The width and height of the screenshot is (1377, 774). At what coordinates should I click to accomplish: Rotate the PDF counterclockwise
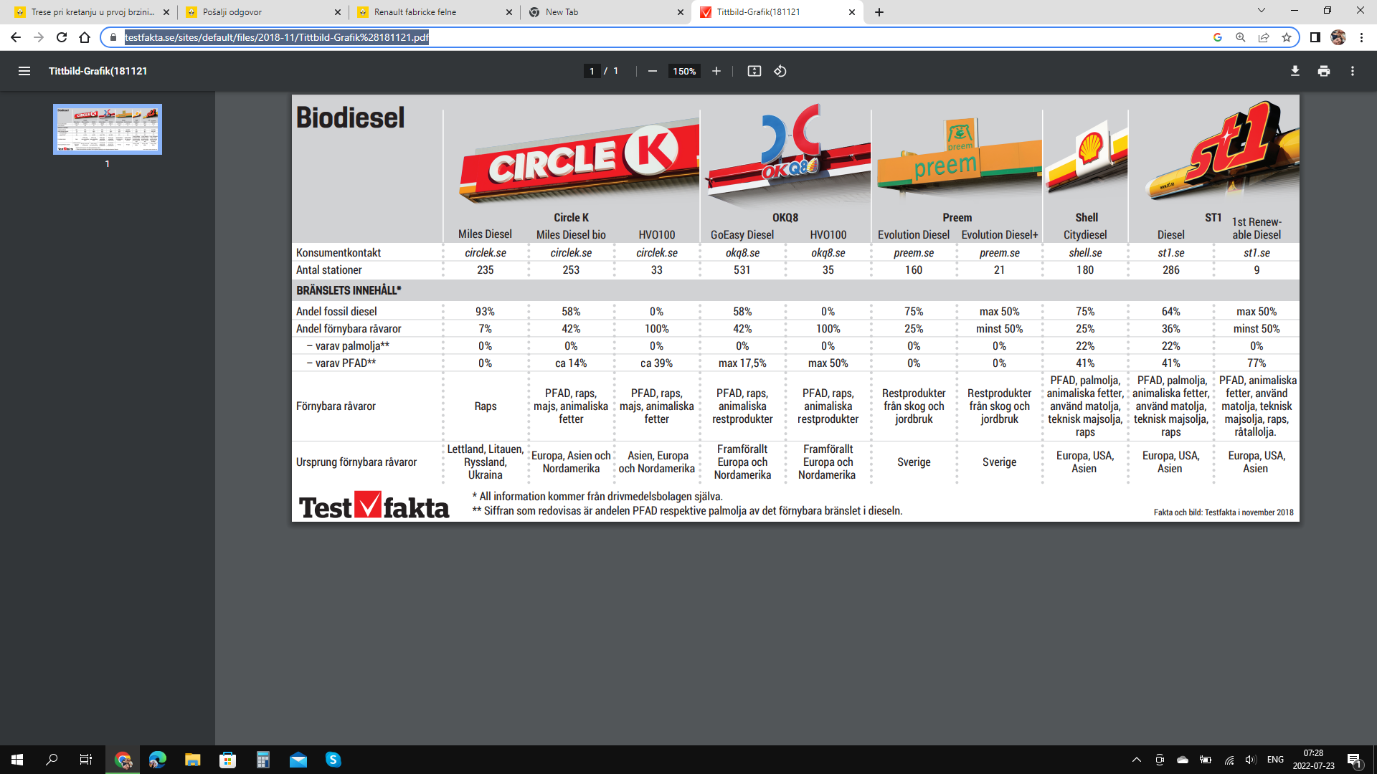(780, 71)
